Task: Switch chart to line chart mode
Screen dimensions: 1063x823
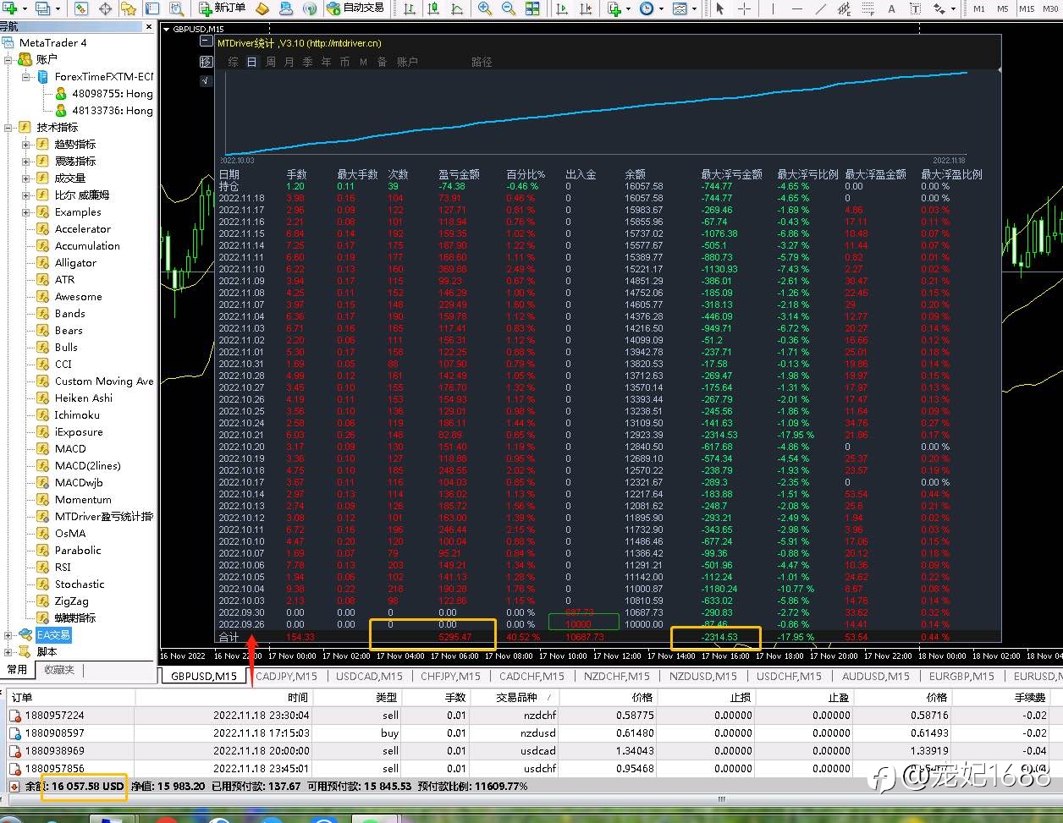Action: coord(457,8)
